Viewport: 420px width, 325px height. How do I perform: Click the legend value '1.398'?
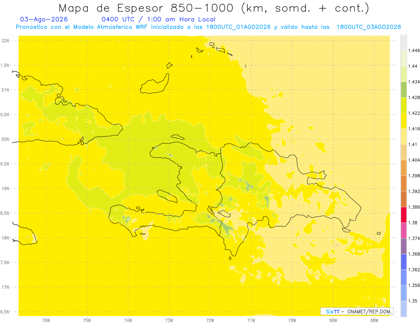tap(414, 176)
